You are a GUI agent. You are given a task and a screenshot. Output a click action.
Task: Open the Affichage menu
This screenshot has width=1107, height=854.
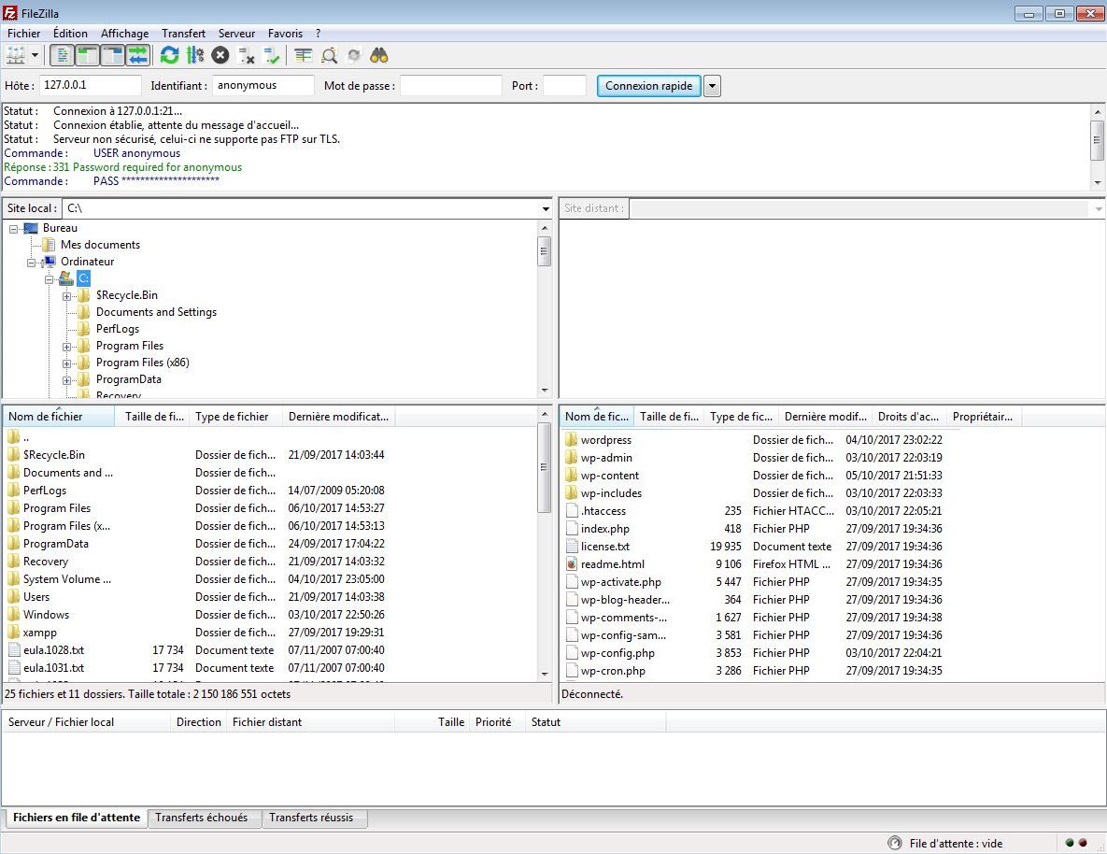[x=124, y=34]
